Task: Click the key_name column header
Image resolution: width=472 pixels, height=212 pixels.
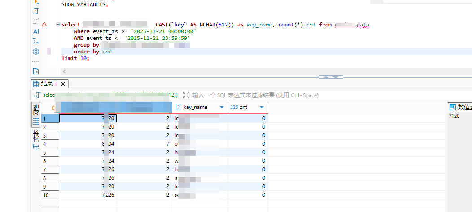Action: pos(196,108)
